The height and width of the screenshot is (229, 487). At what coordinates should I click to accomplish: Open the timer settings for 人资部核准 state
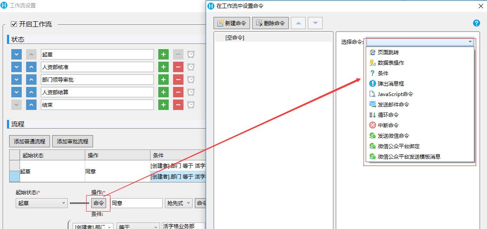[191, 67]
